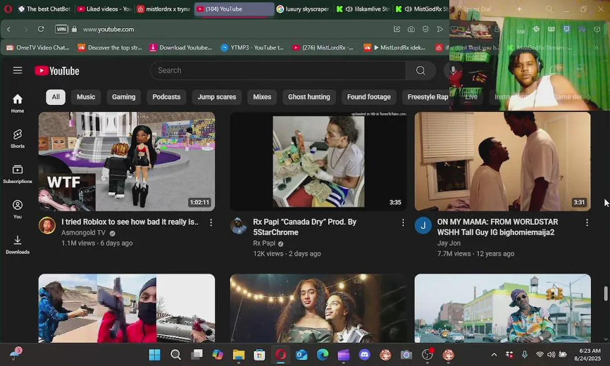Click the YouTube Search input box
The width and height of the screenshot is (610, 366).
[x=278, y=70]
